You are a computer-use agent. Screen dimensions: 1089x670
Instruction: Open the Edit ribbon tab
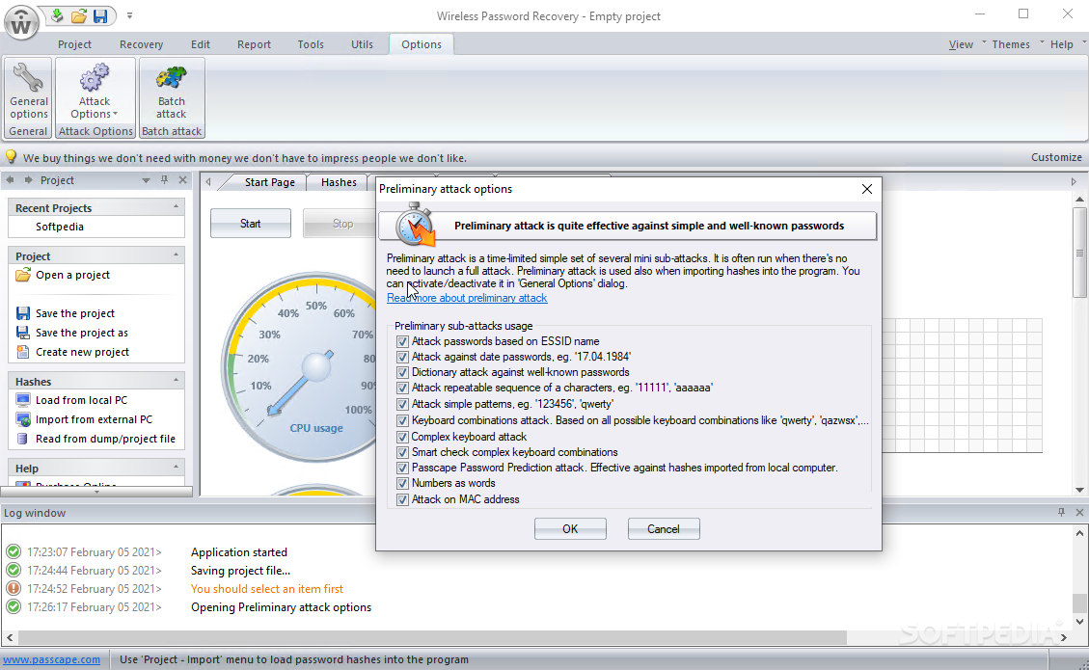pos(201,44)
